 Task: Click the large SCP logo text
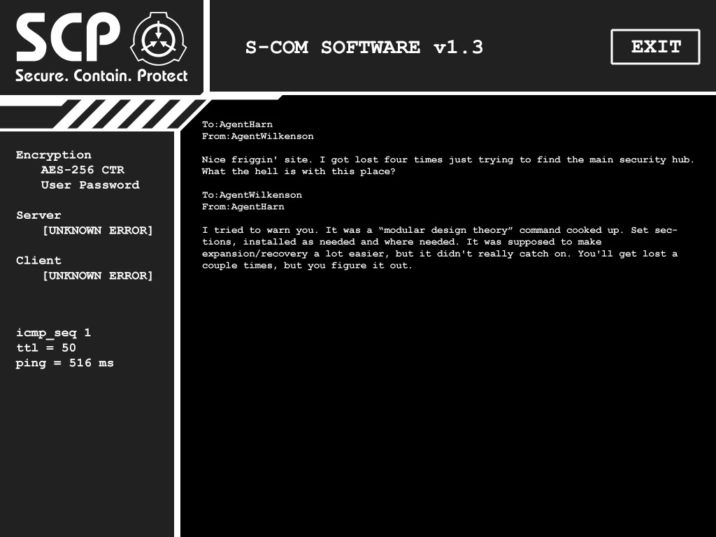point(69,37)
